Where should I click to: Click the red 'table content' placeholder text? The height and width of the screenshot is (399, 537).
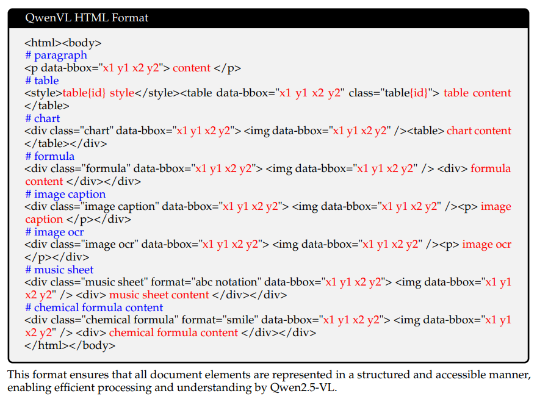pos(477,93)
